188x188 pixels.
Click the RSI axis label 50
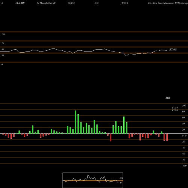tap(3, 49)
